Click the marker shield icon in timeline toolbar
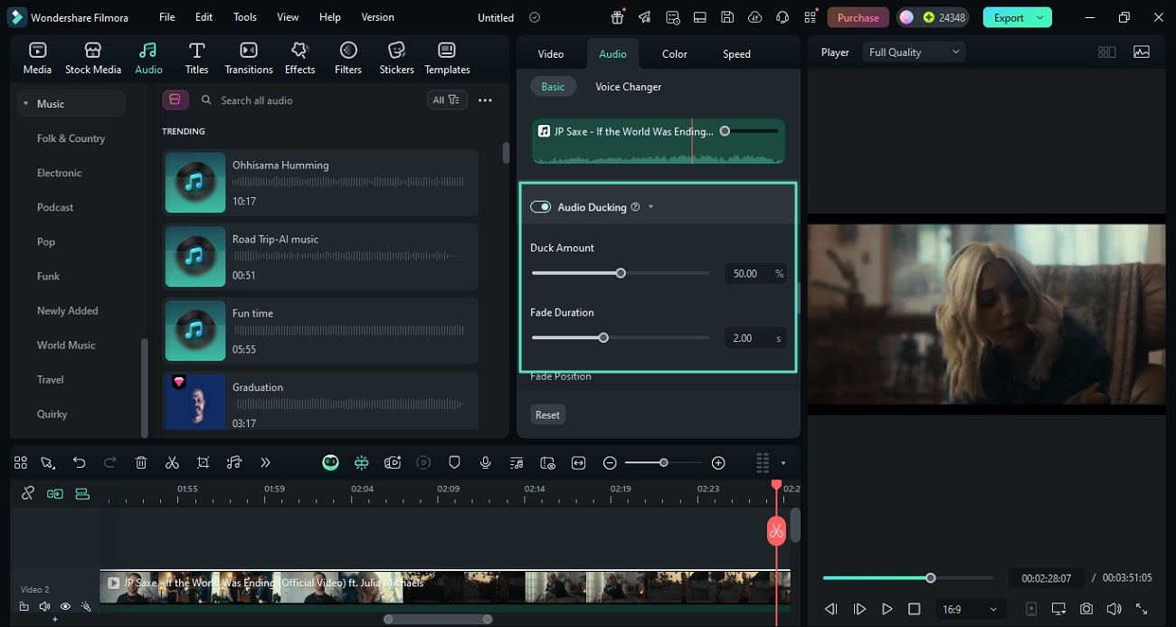1176x627 pixels. pos(454,462)
